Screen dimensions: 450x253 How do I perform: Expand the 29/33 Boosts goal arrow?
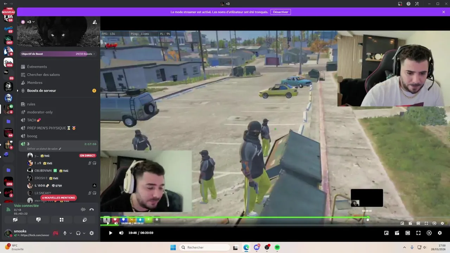coord(94,54)
